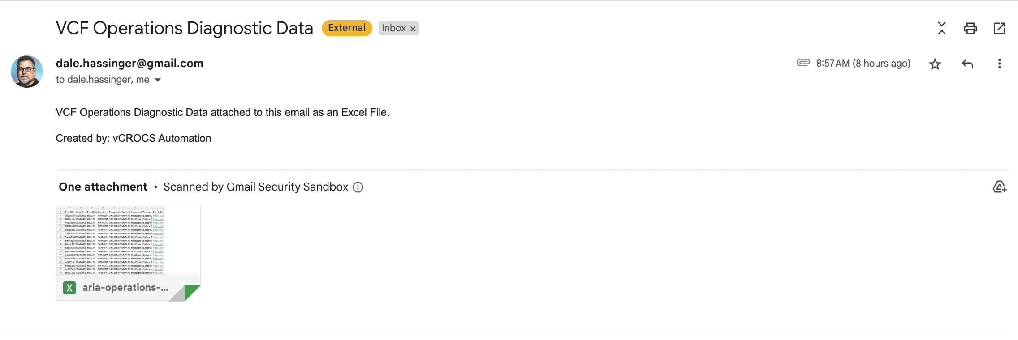Screen dimensions: 1018x340
Task: Expand recipient details arrow
Action: (x=158, y=80)
